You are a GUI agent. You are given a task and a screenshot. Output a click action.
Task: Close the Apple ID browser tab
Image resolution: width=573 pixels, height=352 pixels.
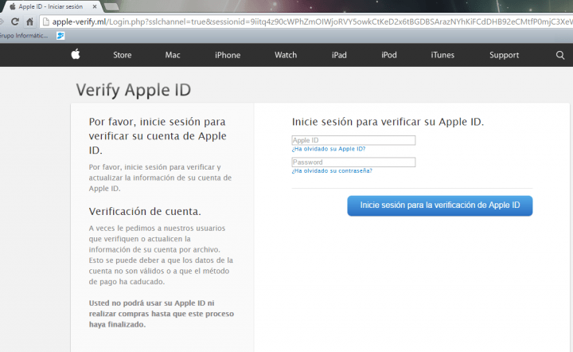coord(95,6)
